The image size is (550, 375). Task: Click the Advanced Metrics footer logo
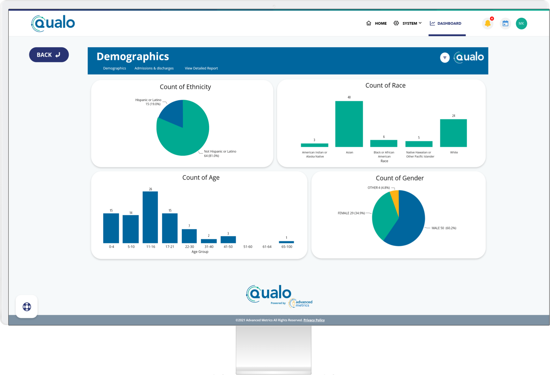click(x=301, y=303)
